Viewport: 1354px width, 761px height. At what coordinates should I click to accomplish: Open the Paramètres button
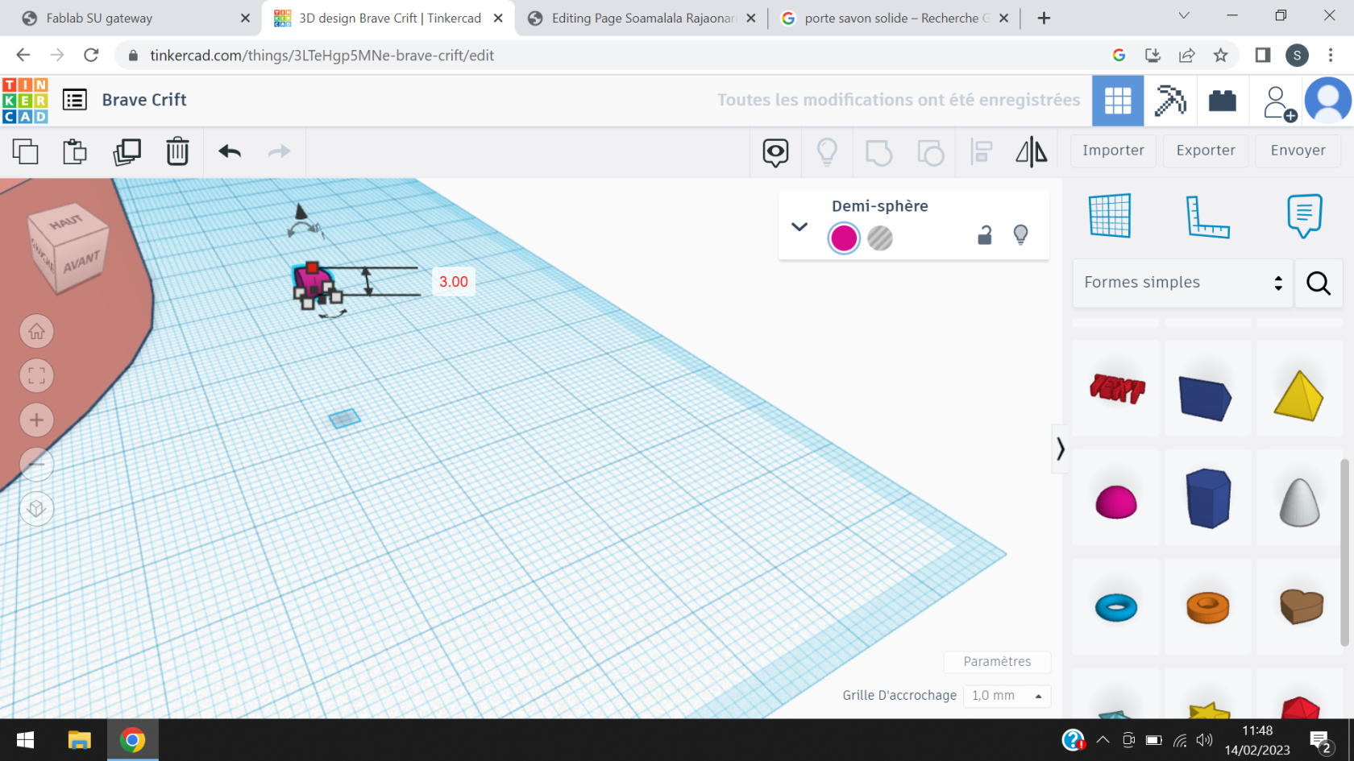coord(997,661)
